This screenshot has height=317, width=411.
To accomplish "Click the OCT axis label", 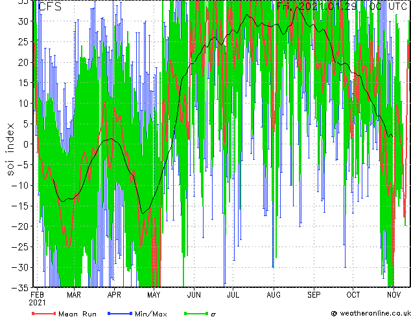I will click(353, 295).
